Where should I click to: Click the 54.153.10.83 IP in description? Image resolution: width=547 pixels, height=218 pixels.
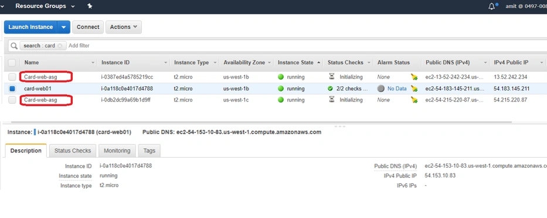440,175
